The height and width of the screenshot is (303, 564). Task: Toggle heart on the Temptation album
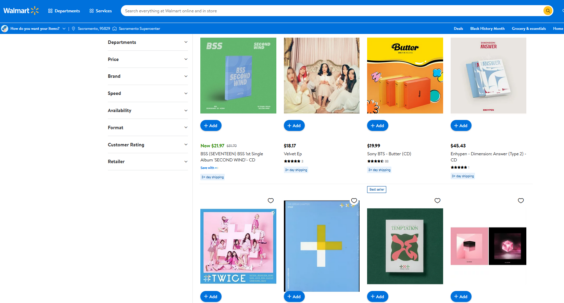[437, 201]
